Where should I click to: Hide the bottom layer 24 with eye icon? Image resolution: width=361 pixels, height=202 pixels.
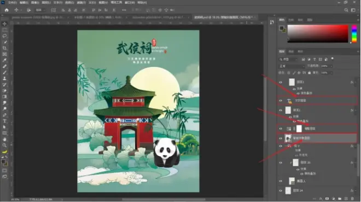[x=281, y=191]
